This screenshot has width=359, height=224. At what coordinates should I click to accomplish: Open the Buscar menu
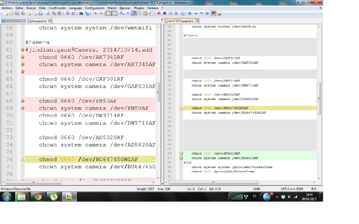tap(31, 8)
